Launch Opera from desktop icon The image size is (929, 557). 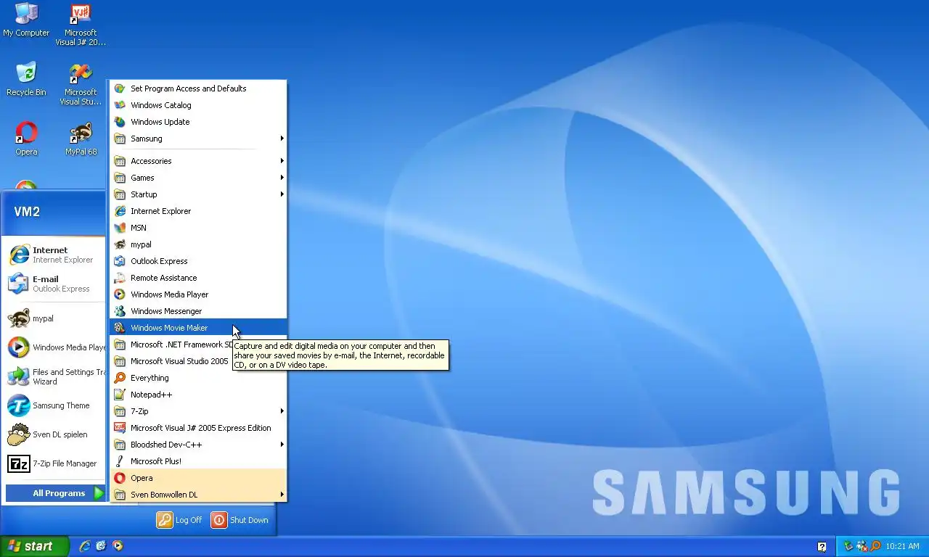[x=26, y=139]
